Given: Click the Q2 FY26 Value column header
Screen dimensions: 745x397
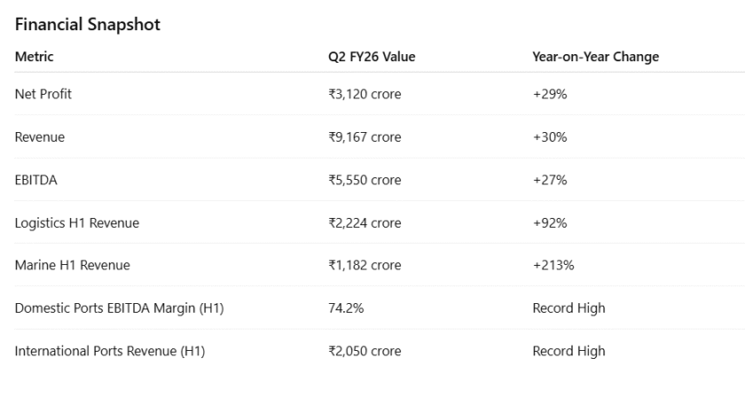Looking at the screenshot, I should pos(372,58).
